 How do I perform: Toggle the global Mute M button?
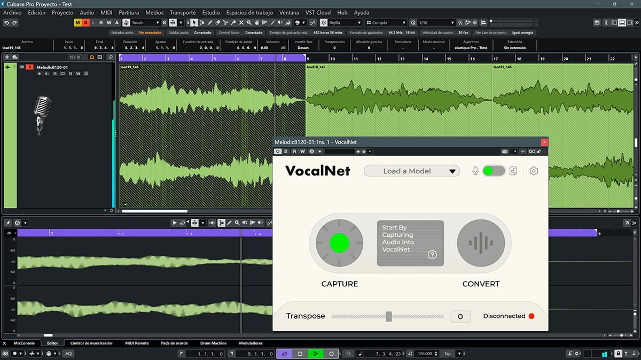(77, 23)
